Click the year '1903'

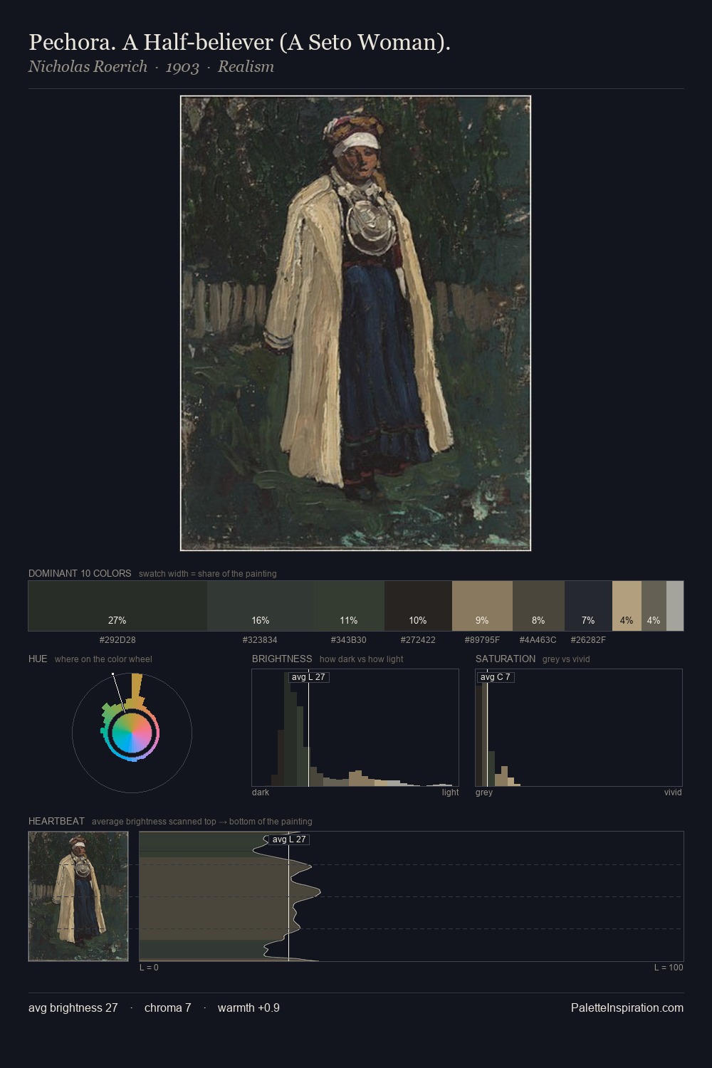coord(182,67)
